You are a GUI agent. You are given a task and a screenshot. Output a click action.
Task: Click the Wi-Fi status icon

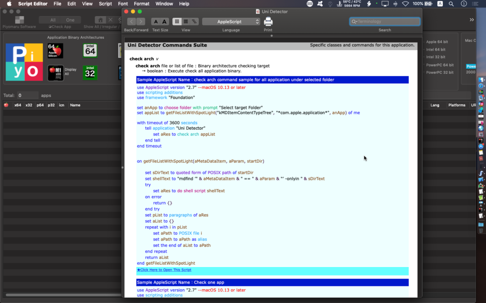[x=405, y=4]
